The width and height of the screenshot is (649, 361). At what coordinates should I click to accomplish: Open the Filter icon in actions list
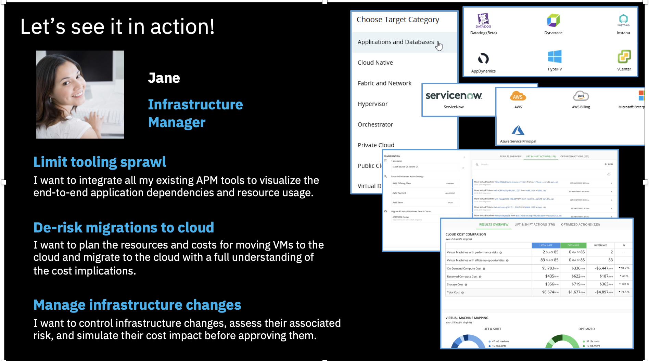(606, 164)
